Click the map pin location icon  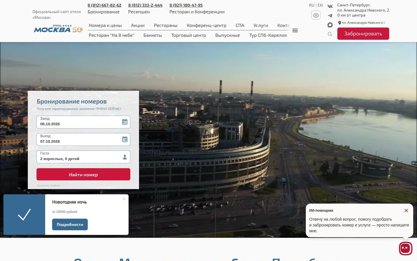pos(340,23)
